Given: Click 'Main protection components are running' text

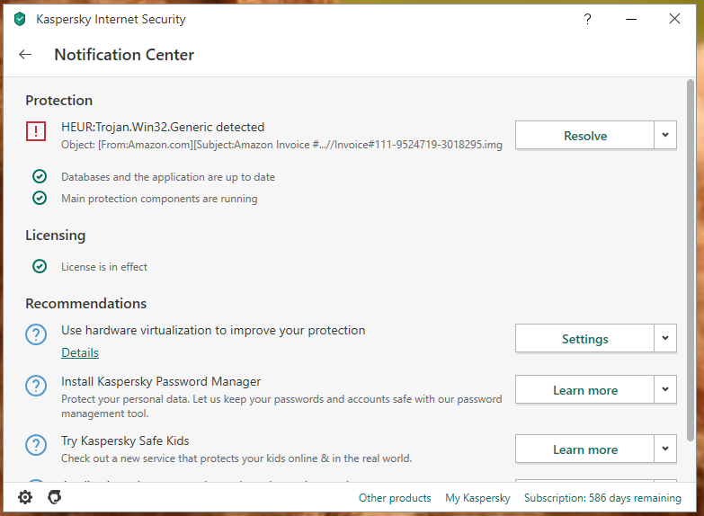Looking at the screenshot, I should click(159, 199).
